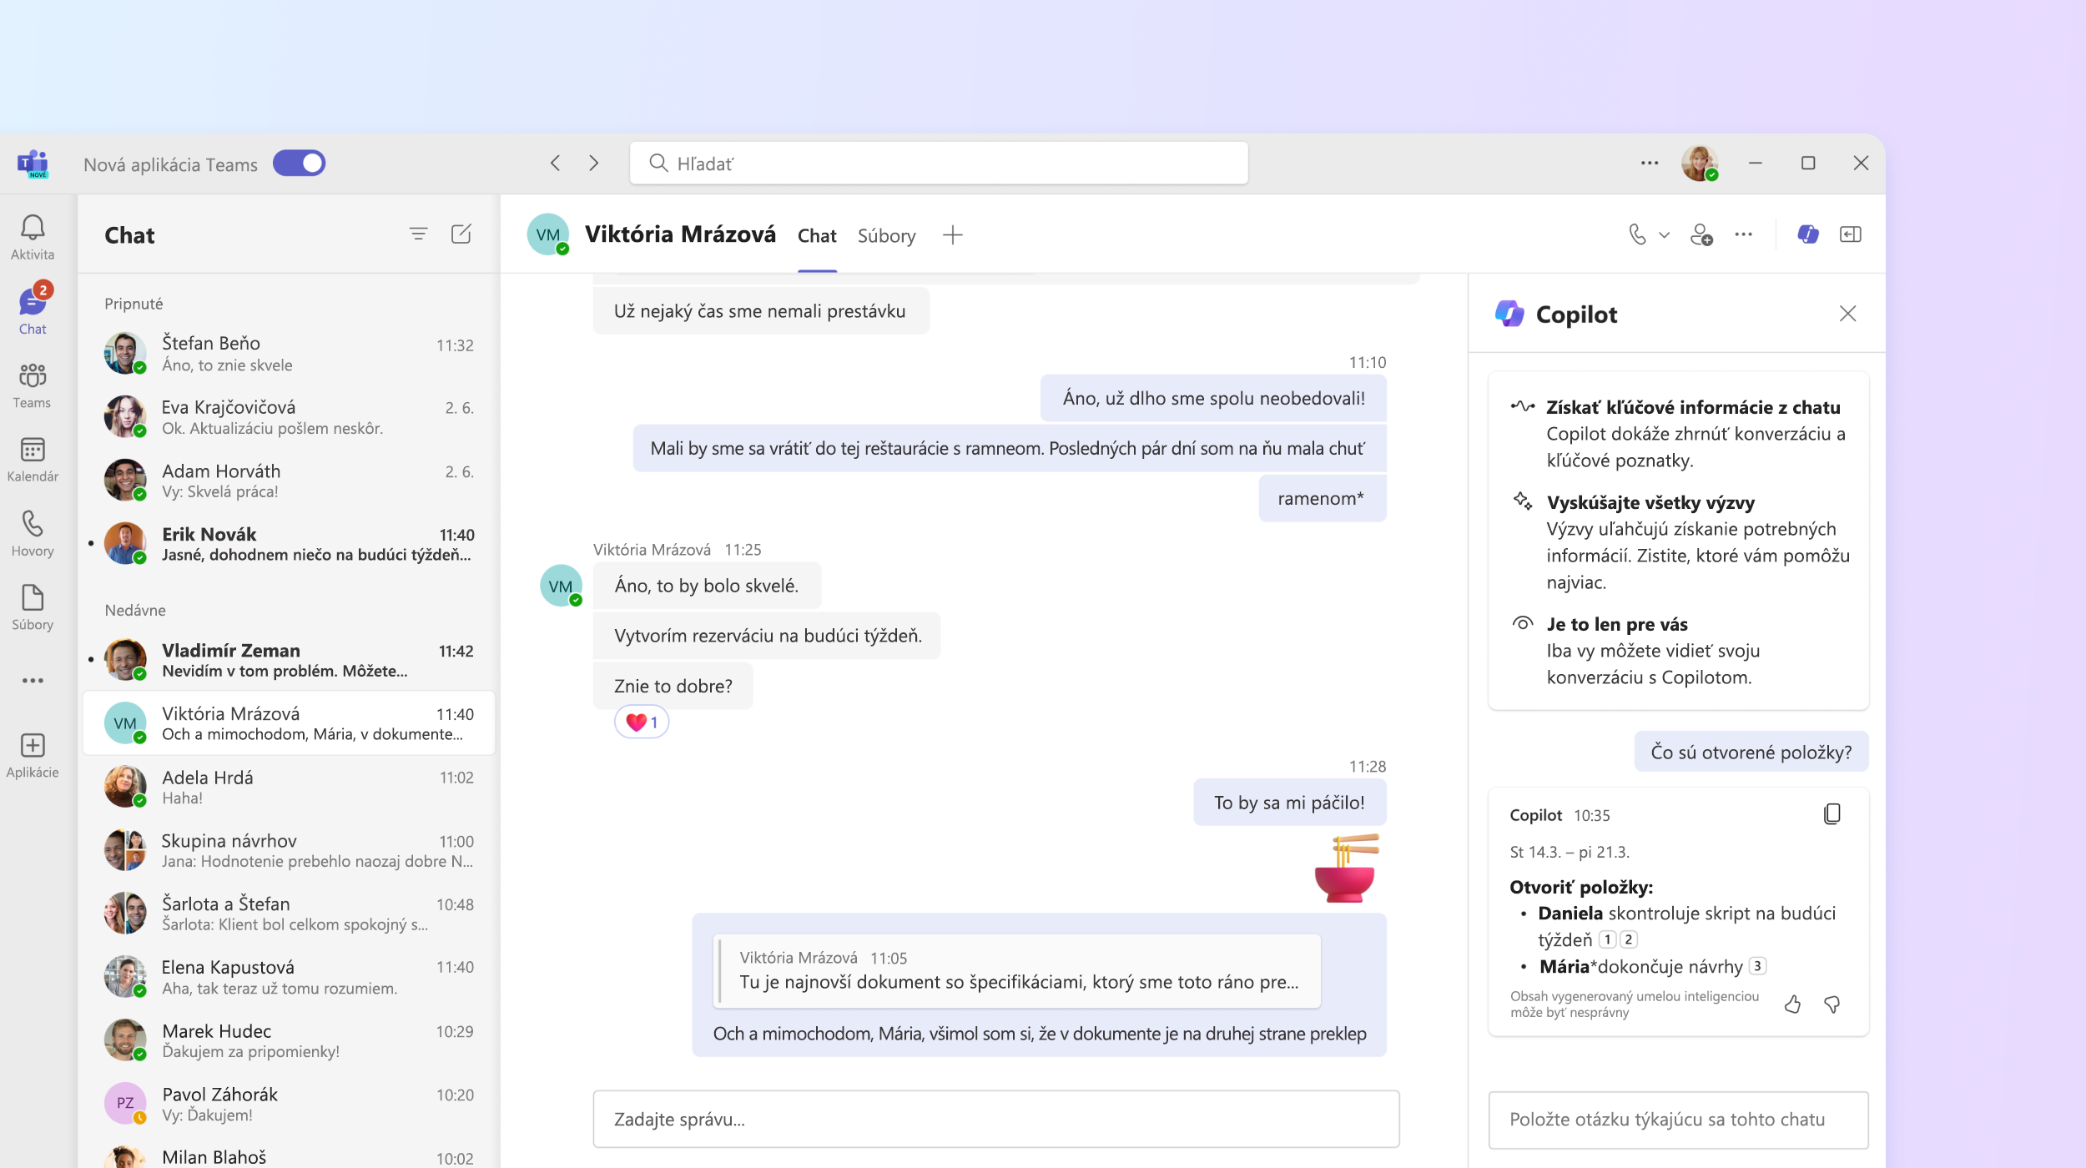Image resolution: width=2086 pixels, height=1168 pixels.
Task: Click the heart reaction on message
Action: [641, 722]
